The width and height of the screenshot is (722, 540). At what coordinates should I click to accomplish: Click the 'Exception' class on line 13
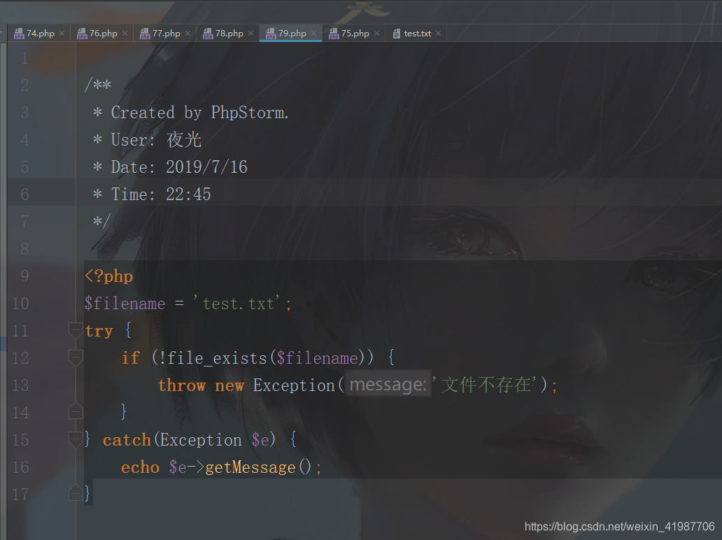[294, 385]
